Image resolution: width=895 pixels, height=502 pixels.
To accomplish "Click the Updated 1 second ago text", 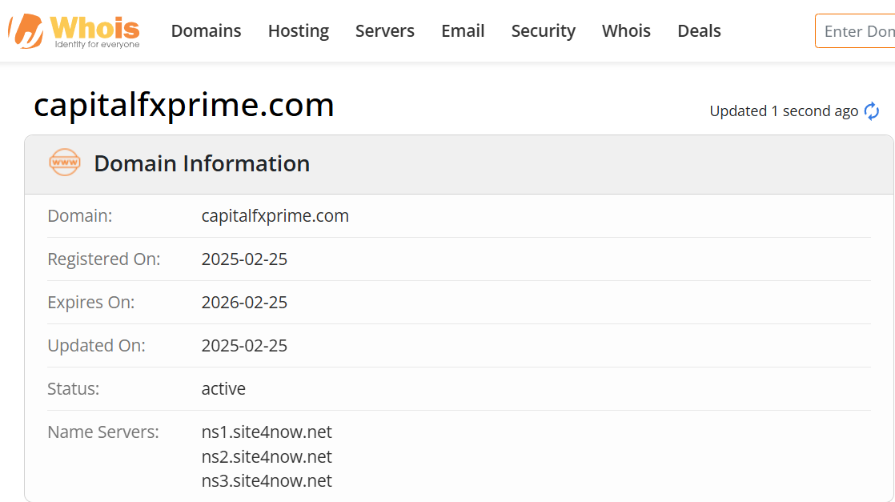I will click(784, 110).
